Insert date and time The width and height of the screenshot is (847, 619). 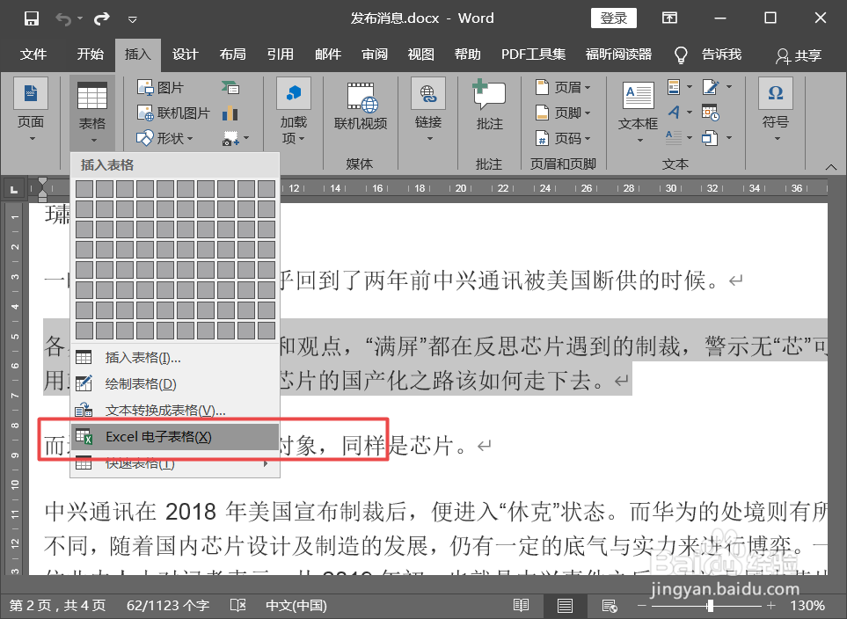[x=711, y=113]
